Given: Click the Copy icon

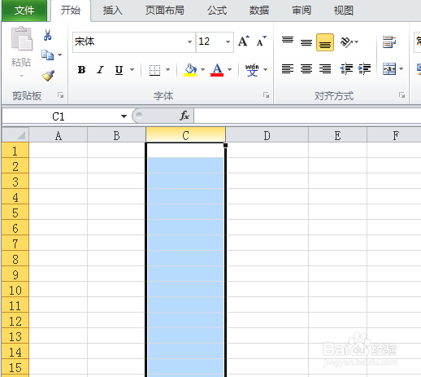Looking at the screenshot, I should click(x=47, y=55).
